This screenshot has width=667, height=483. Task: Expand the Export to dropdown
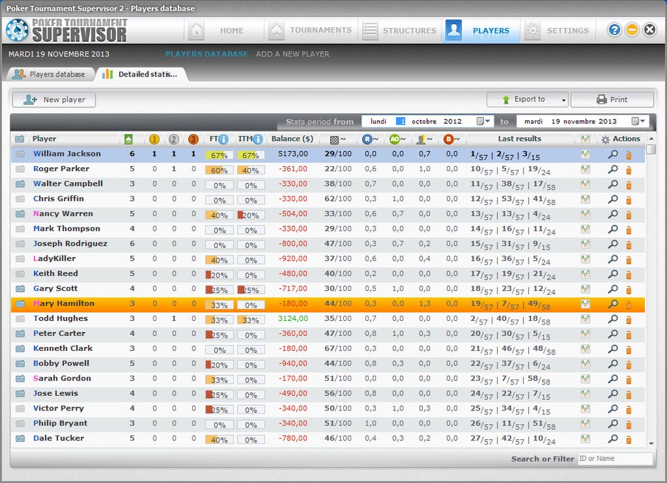click(564, 100)
